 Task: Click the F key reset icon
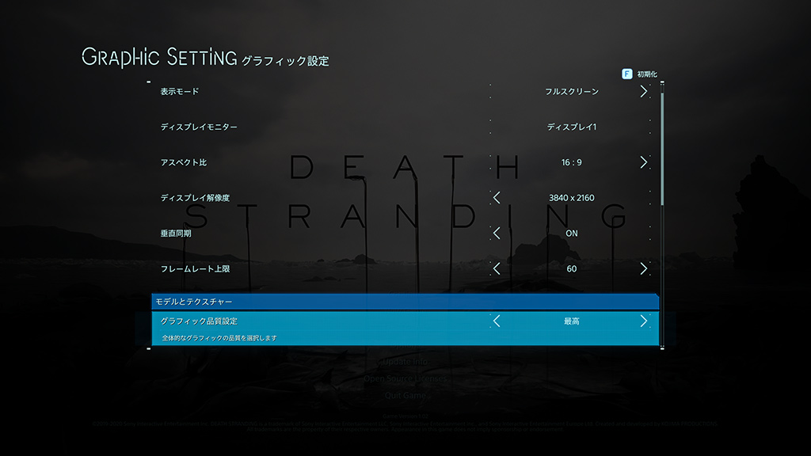(x=627, y=74)
